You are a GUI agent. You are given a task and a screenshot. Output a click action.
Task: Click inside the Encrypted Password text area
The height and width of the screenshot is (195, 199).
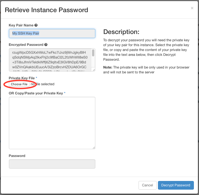[50, 60]
